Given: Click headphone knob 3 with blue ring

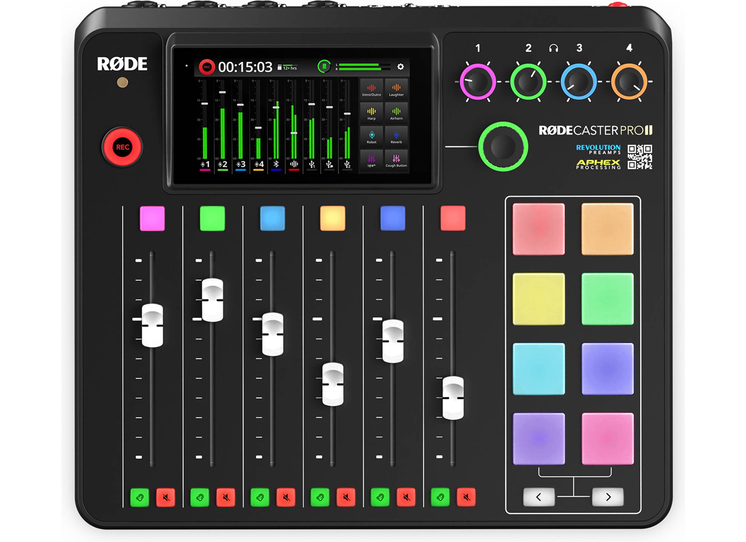Looking at the screenshot, I should click(579, 82).
